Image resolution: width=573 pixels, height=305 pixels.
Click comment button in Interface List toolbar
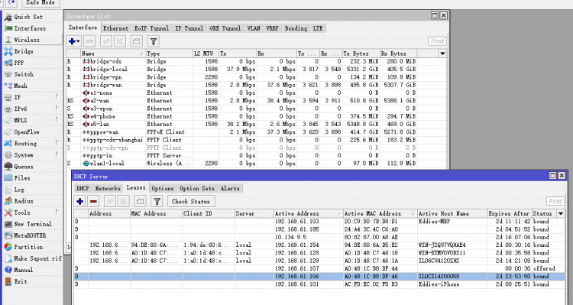click(136, 41)
